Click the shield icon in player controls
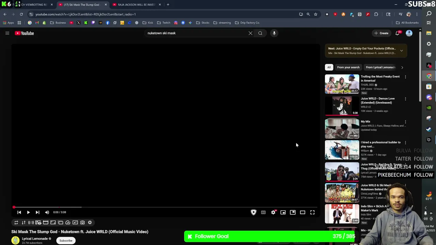 pyautogui.click(x=253, y=212)
